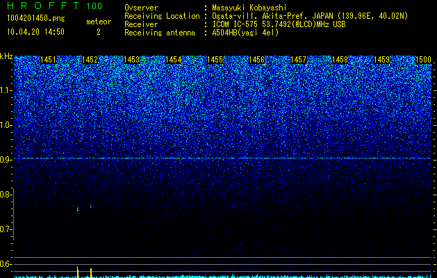Click the kHz axis unit label
The height and width of the screenshot is (278, 437).
(x=6, y=56)
